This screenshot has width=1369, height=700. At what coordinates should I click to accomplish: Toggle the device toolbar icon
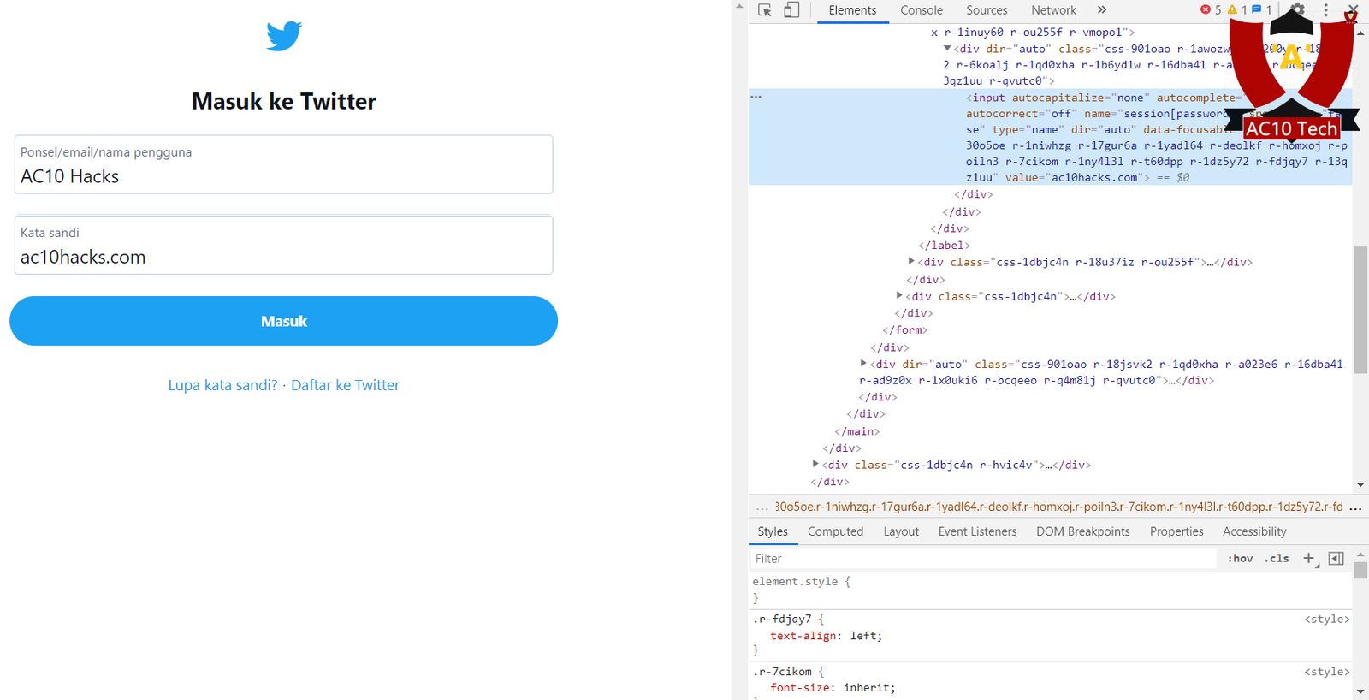[791, 10]
